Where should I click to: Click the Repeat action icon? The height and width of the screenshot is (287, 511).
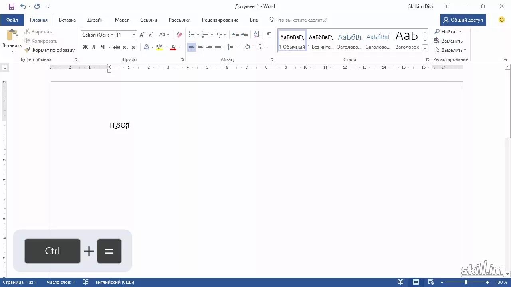coord(37,6)
